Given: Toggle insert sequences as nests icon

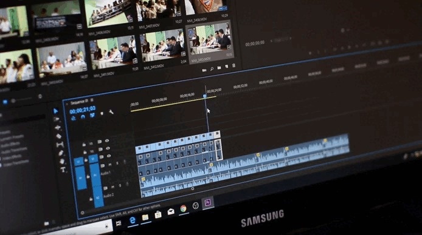Looking at the screenshot, I should pyautogui.click(x=73, y=118).
